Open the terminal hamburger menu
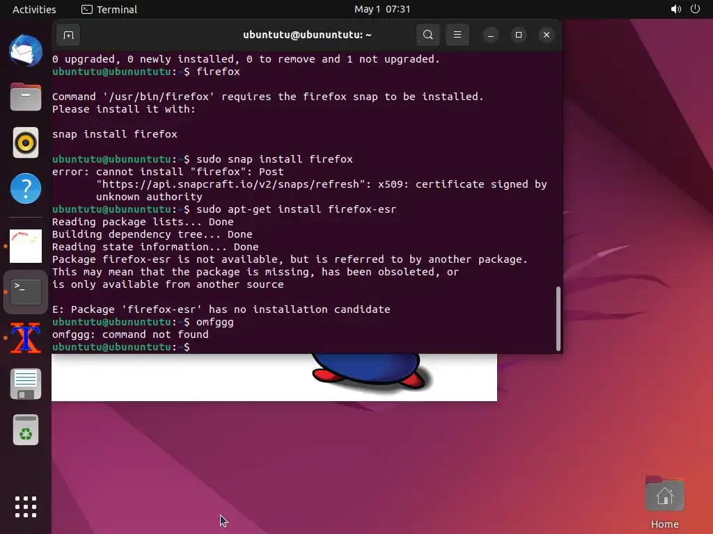The height and width of the screenshot is (534, 713). point(457,35)
